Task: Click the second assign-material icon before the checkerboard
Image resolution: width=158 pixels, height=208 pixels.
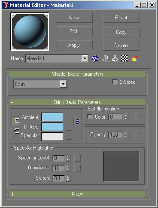Action: click(x=115, y=58)
